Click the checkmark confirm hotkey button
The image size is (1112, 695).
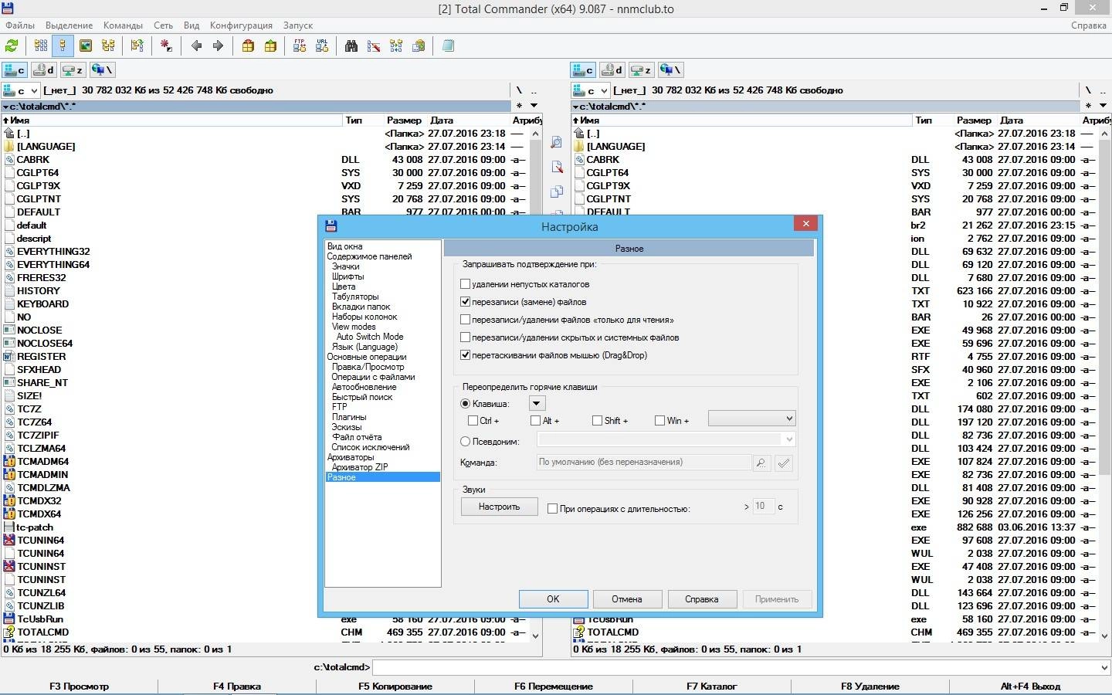click(x=784, y=463)
